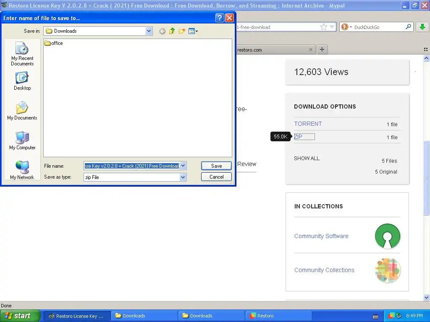Open My Documents in the save dialog sidebar
Image resolution: width=430 pixels, height=322 pixels.
pyautogui.click(x=22, y=111)
